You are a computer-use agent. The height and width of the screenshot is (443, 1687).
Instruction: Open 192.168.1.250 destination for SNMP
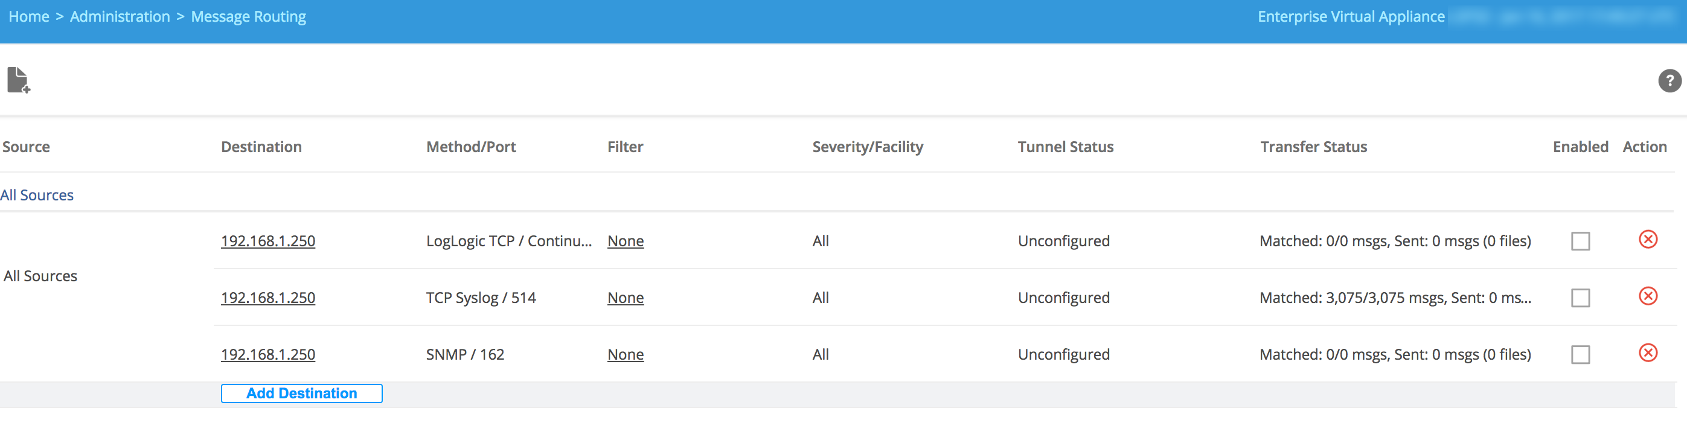click(x=268, y=355)
